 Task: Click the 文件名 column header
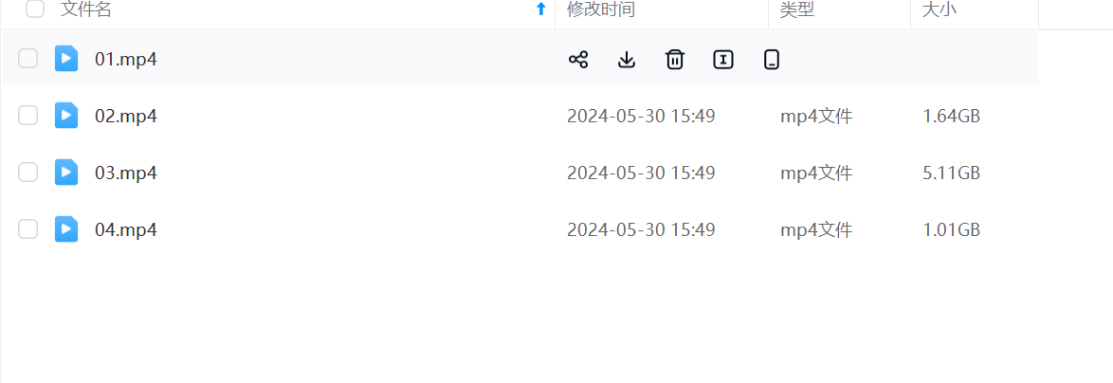[x=86, y=9]
